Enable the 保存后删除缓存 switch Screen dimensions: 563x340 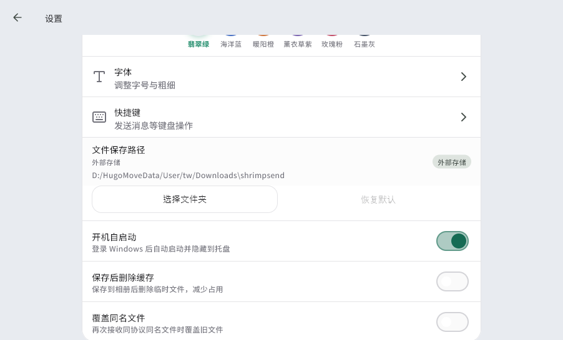coord(453,281)
